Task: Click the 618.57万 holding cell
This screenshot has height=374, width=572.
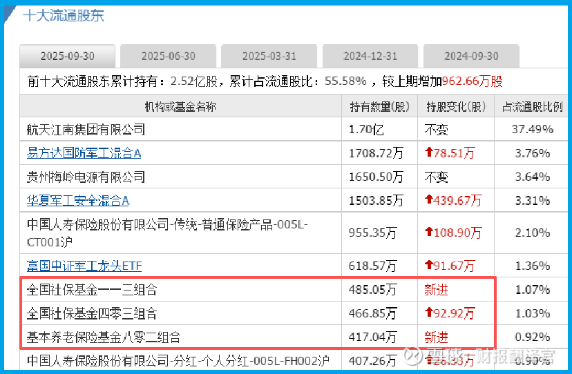Action: (373, 266)
